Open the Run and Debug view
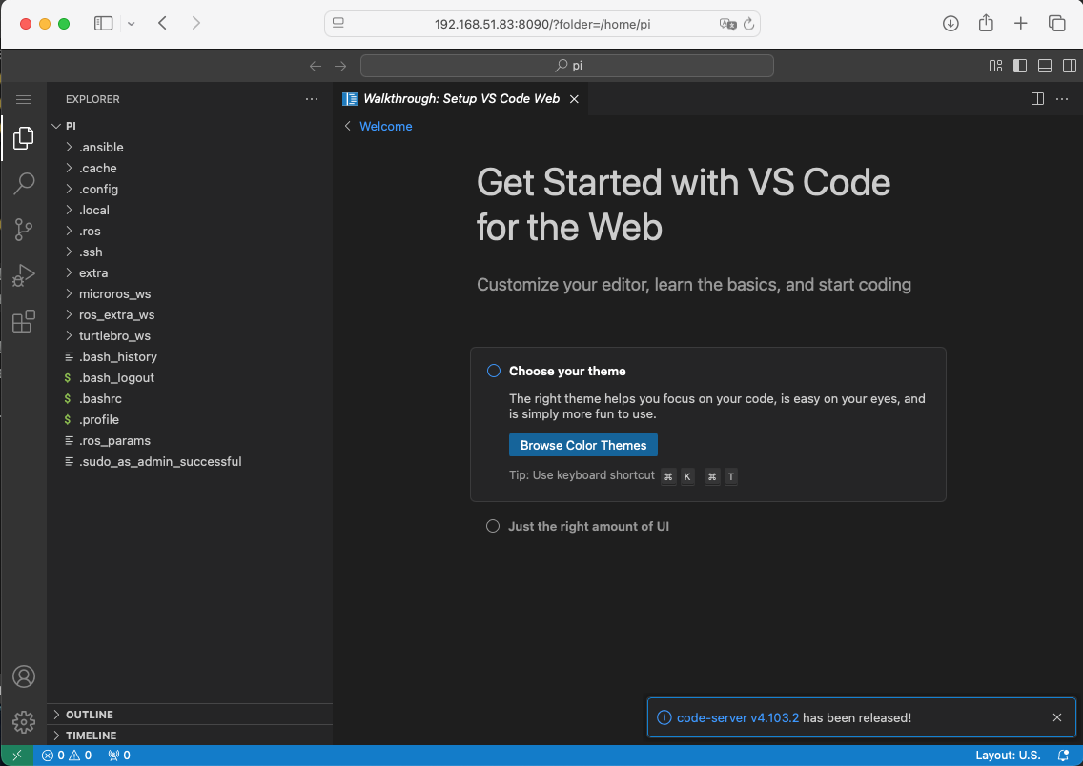The height and width of the screenshot is (766, 1083). (24, 275)
